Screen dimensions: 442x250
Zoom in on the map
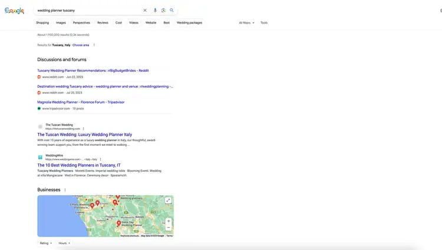[x=169, y=221]
